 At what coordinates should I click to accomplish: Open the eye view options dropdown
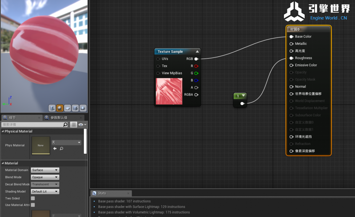82,124
